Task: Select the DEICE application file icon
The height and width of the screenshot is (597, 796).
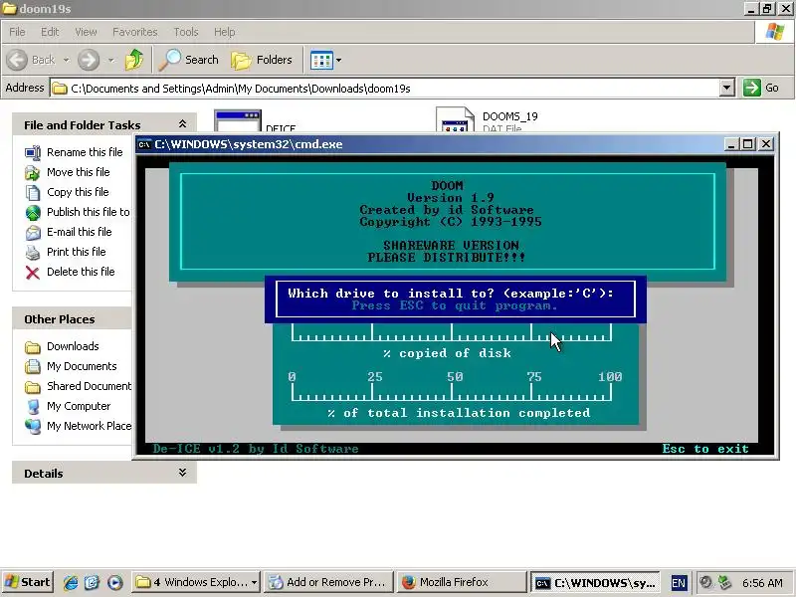Action: [238, 121]
